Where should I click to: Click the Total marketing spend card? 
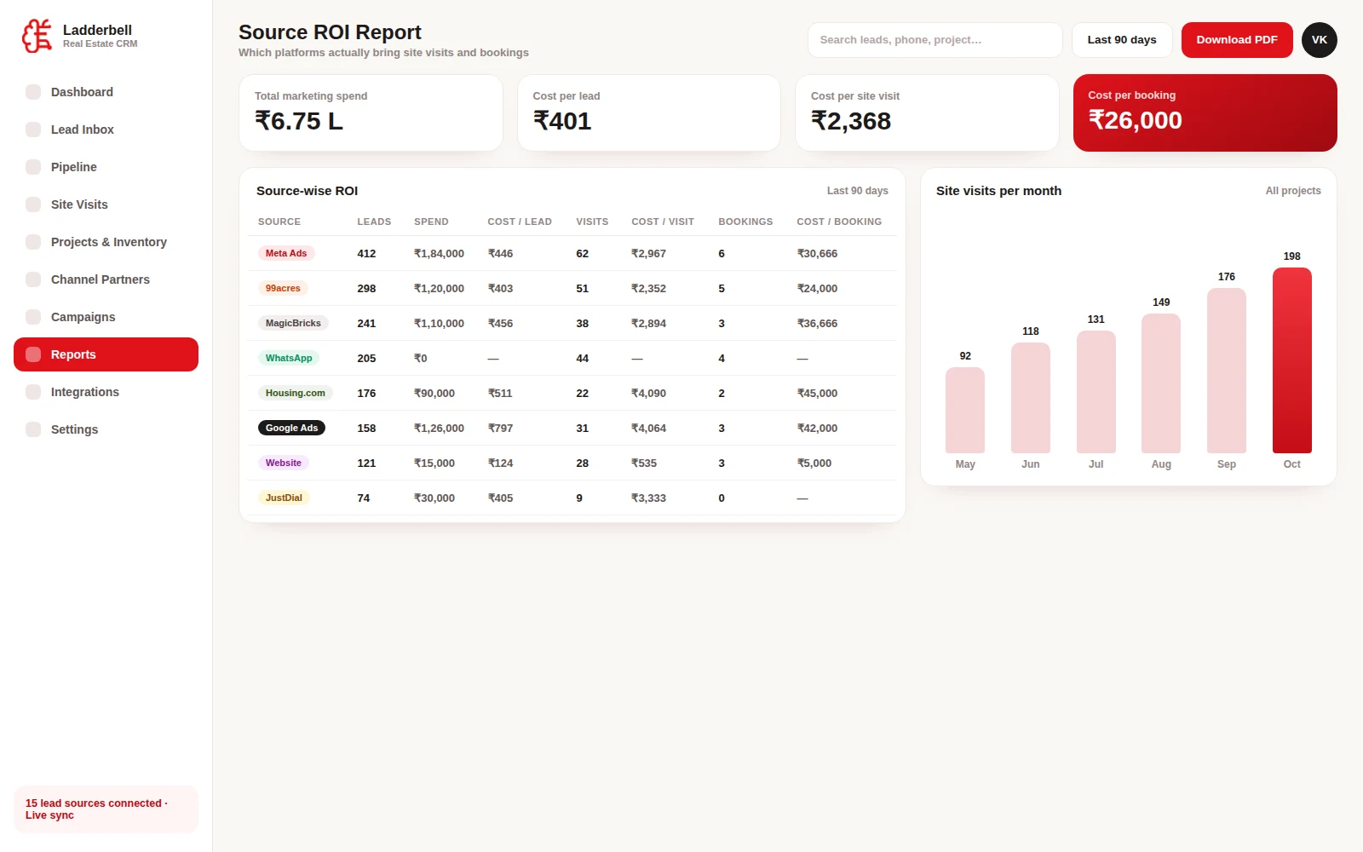click(x=371, y=112)
